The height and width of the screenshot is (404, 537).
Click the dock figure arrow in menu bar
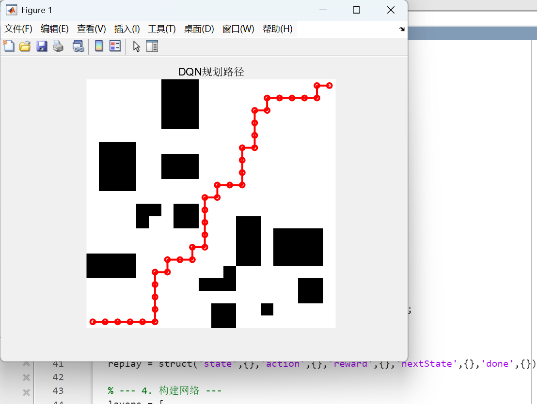coord(401,29)
